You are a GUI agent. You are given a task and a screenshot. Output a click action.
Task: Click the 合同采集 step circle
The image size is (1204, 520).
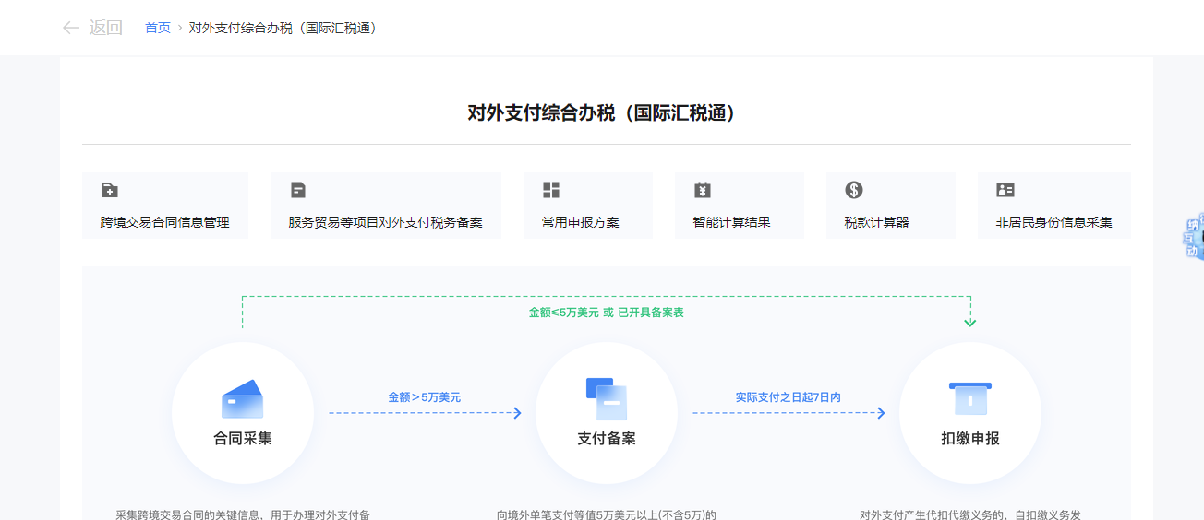(243, 413)
